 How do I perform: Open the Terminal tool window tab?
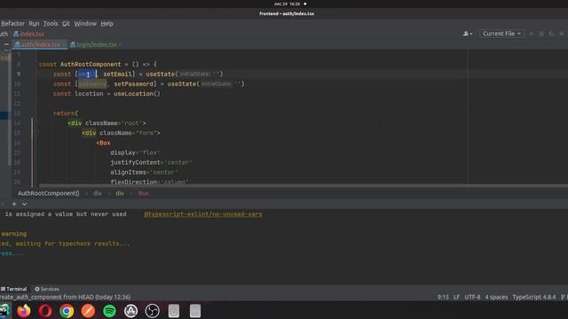click(x=14, y=289)
